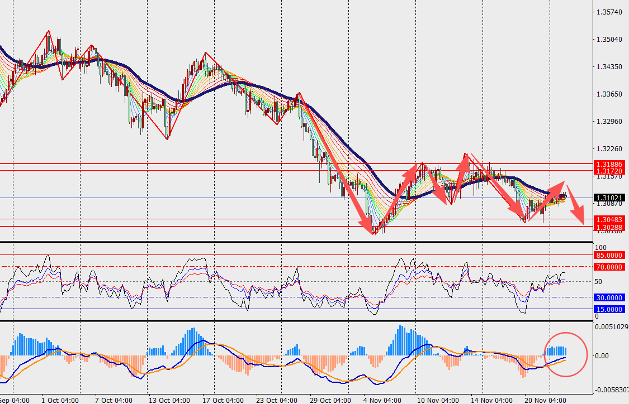Click the 85.0000 oscillator level label
This screenshot has height=404, width=629.
(x=609, y=255)
